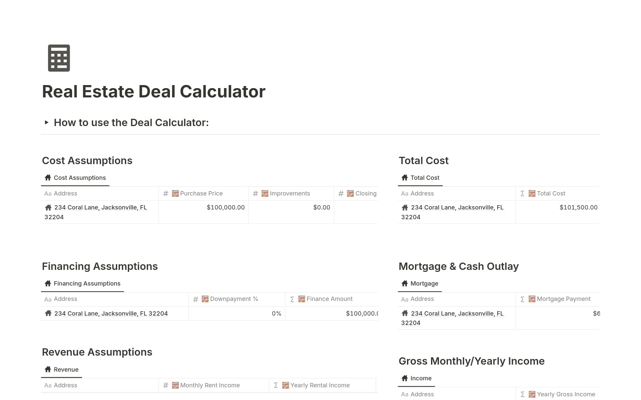
Task: Click the # icon on Improvements column
Action: pos(255,193)
